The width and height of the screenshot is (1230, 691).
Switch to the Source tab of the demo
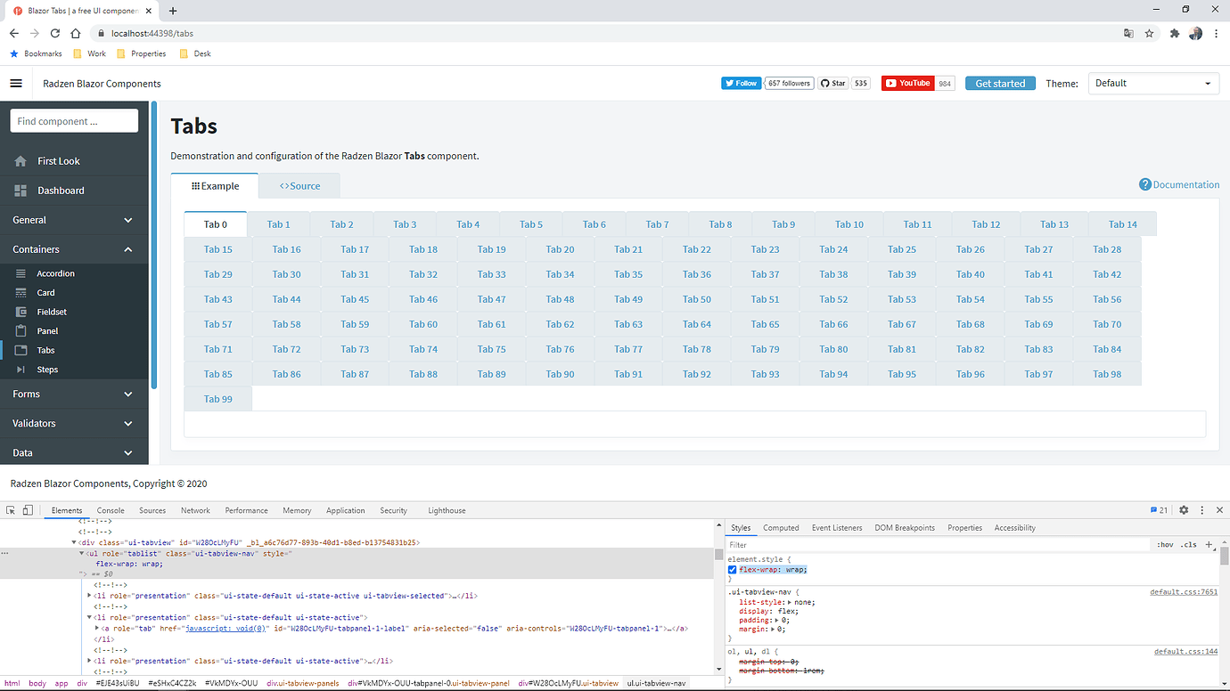click(298, 185)
